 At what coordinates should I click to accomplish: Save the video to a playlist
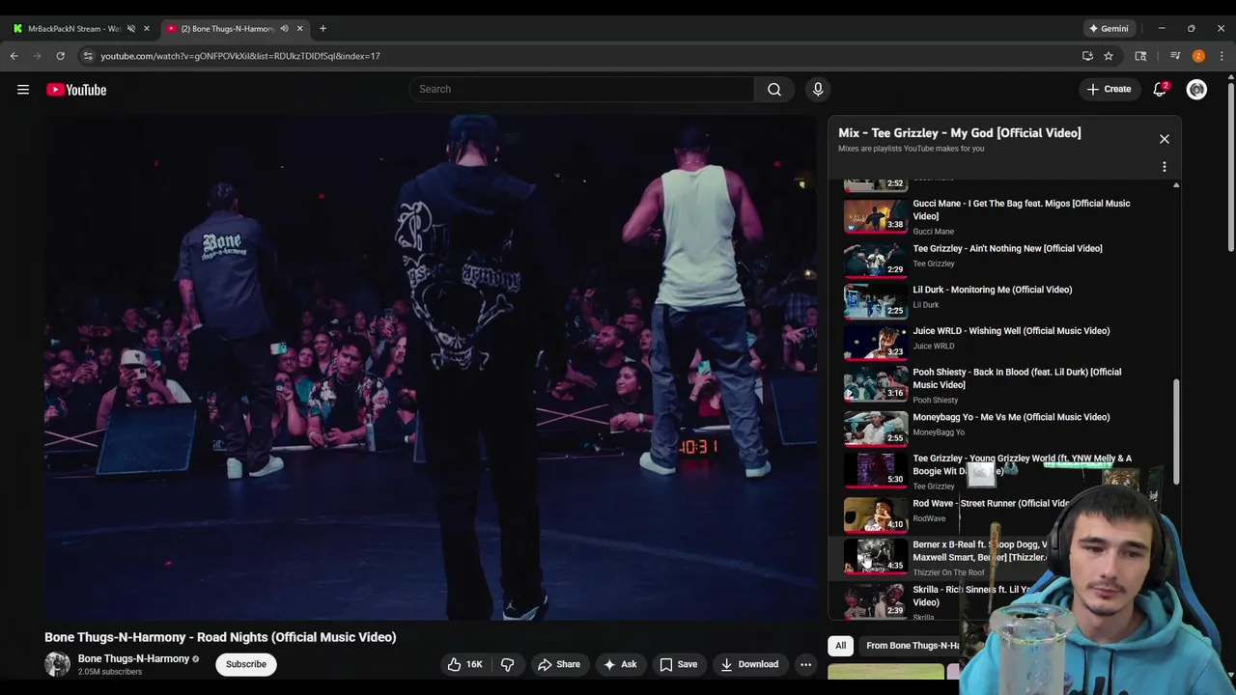click(x=678, y=664)
